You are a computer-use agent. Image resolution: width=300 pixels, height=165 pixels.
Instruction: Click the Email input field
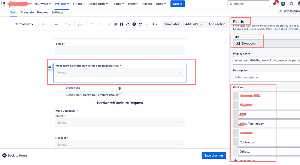click(120, 51)
